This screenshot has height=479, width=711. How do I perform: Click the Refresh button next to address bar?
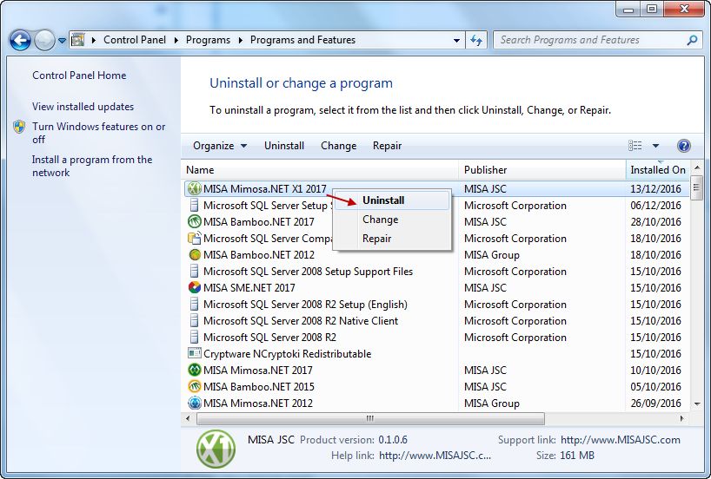coord(476,40)
